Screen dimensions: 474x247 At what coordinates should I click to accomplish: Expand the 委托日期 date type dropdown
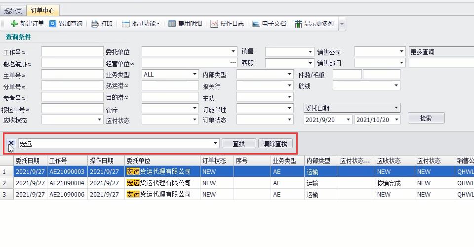[x=396, y=108]
